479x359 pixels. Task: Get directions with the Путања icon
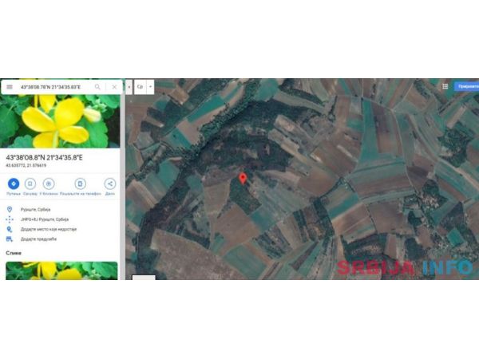click(x=14, y=184)
